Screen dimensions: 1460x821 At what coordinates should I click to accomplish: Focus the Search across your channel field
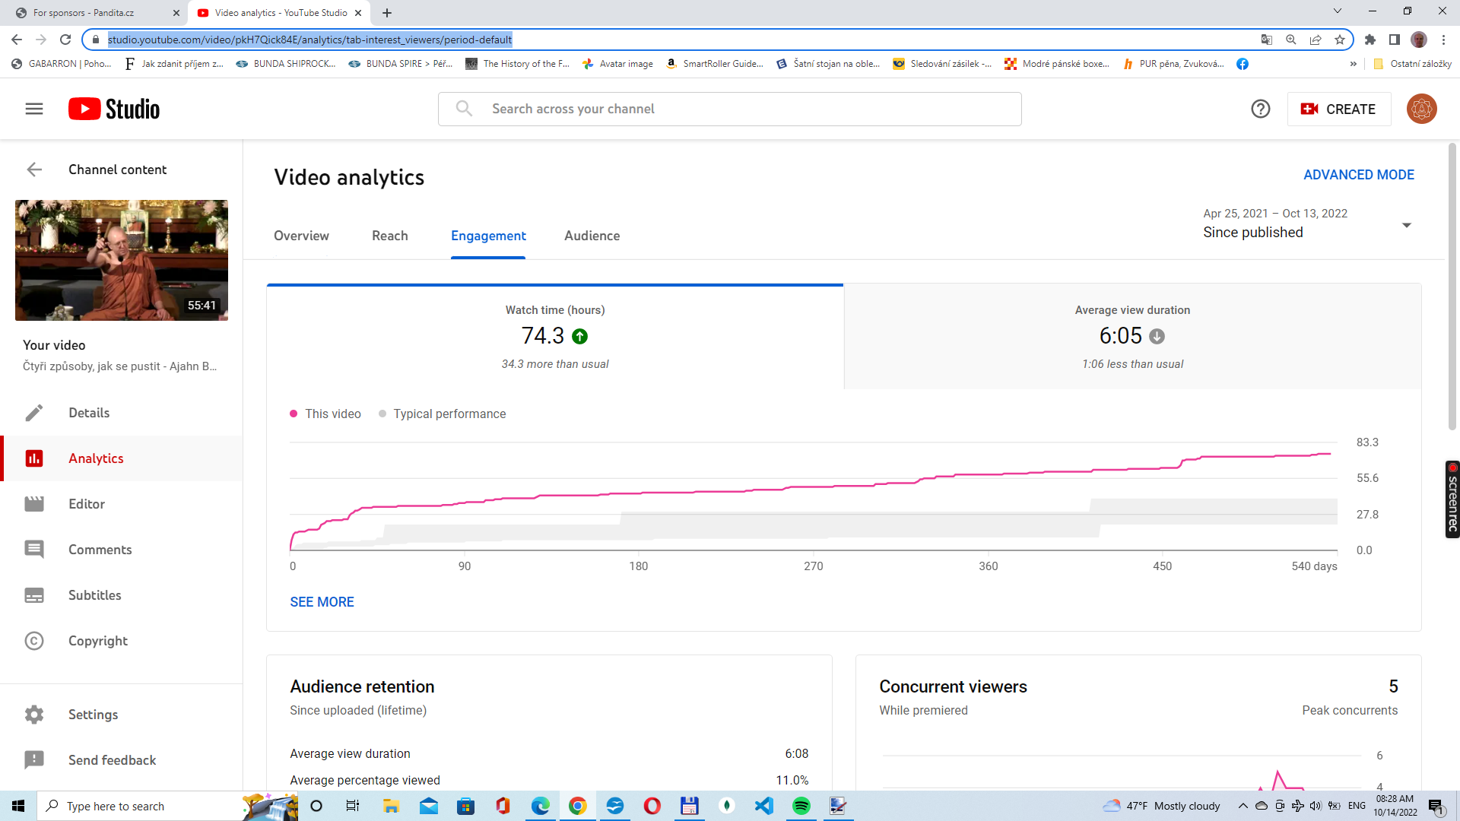[x=730, y=109]
